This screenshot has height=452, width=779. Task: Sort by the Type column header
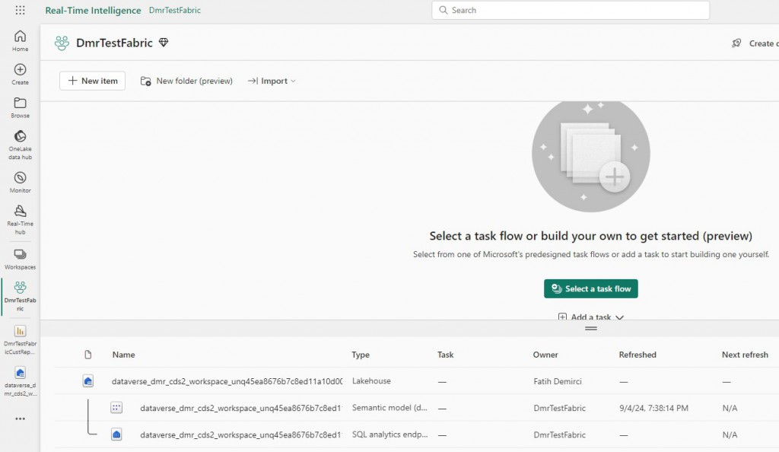(x=361, y=355)
